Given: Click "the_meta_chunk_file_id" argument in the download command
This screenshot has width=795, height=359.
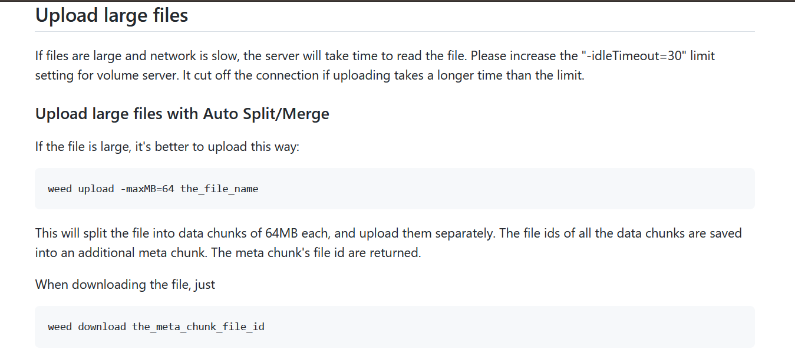Looking at the screenshot, I should (x=198, y=327).
